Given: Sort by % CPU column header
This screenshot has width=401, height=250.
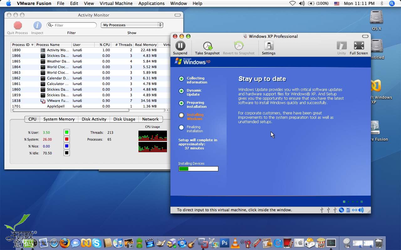Looking at the screenshot, I should 103,45.
